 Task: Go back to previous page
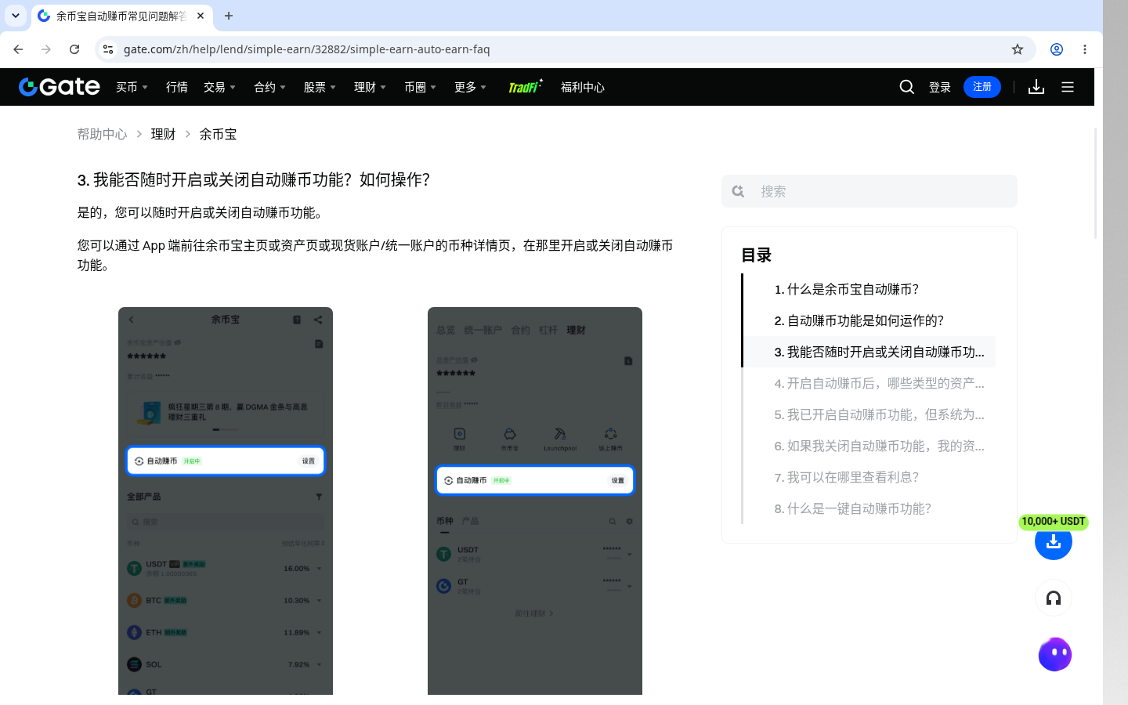18,49
